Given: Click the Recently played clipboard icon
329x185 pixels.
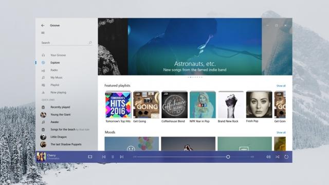Looking at the screenshot, I should coord(43,107).
